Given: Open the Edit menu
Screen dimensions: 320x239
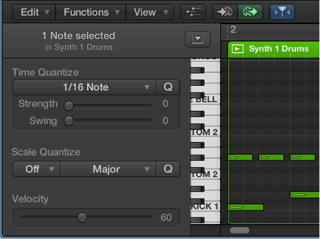Looking at the screenshot, I should [x=34, y=12].
